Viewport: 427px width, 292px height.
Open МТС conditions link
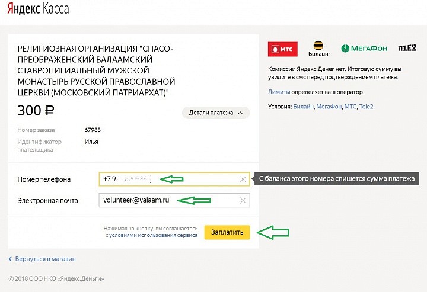350,107
